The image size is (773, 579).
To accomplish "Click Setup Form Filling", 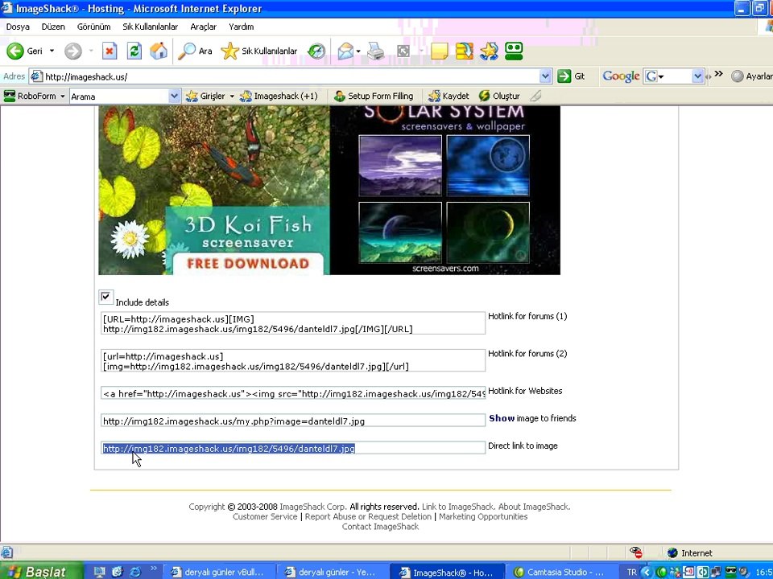I will tap(374, 96).
